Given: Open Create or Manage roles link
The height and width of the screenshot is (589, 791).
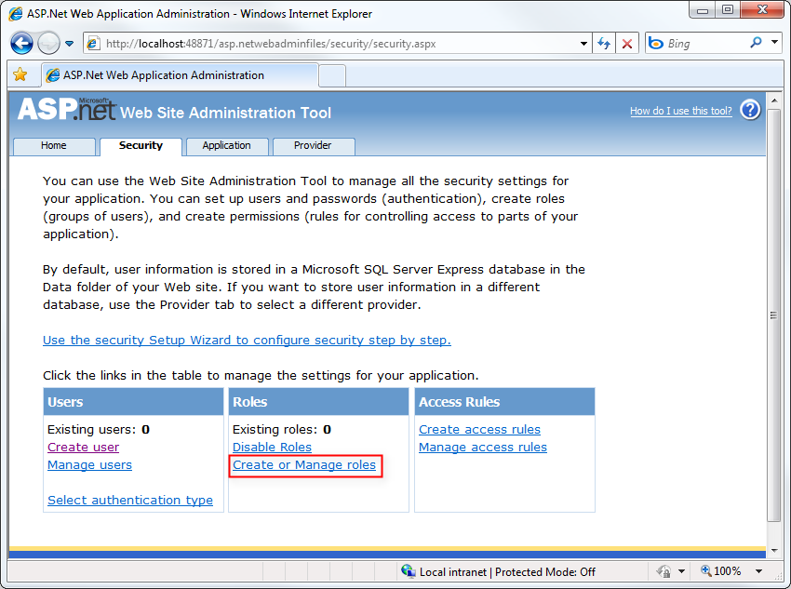Looking at the screenshot, I should tap(304, 465).
